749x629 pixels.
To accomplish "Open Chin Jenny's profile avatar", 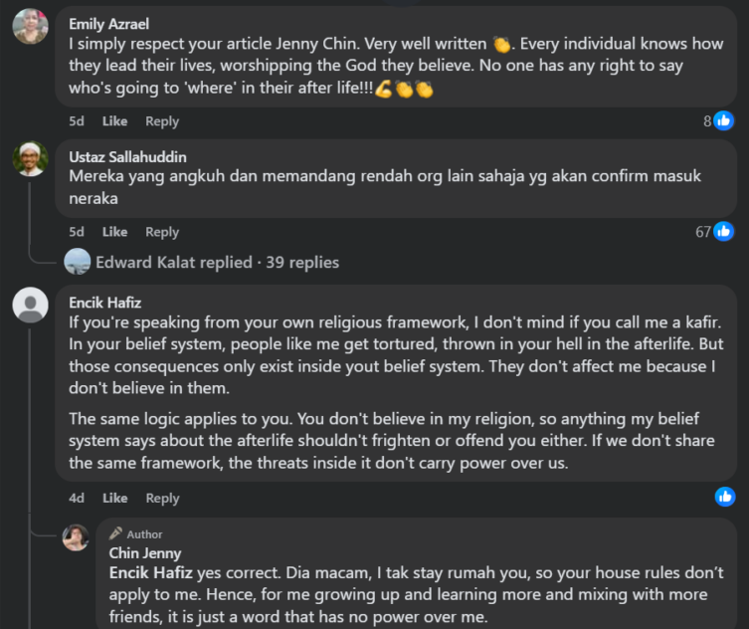I will [x=76, y=537].
